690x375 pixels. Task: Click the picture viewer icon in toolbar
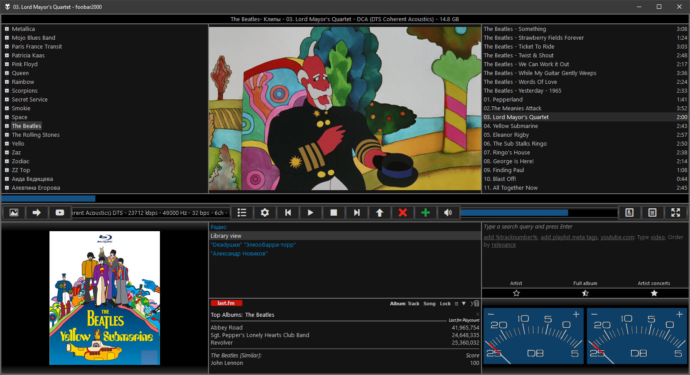pos(14,213)
